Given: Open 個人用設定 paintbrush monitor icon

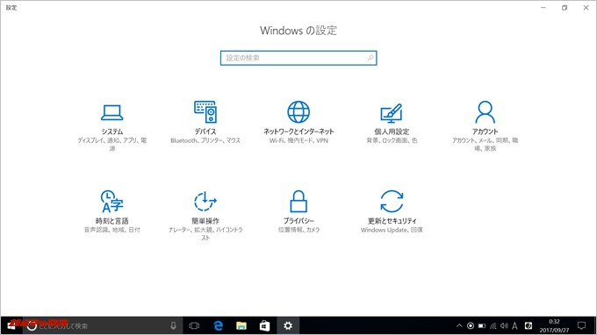Looking at the screenshot, I should 392,113.
